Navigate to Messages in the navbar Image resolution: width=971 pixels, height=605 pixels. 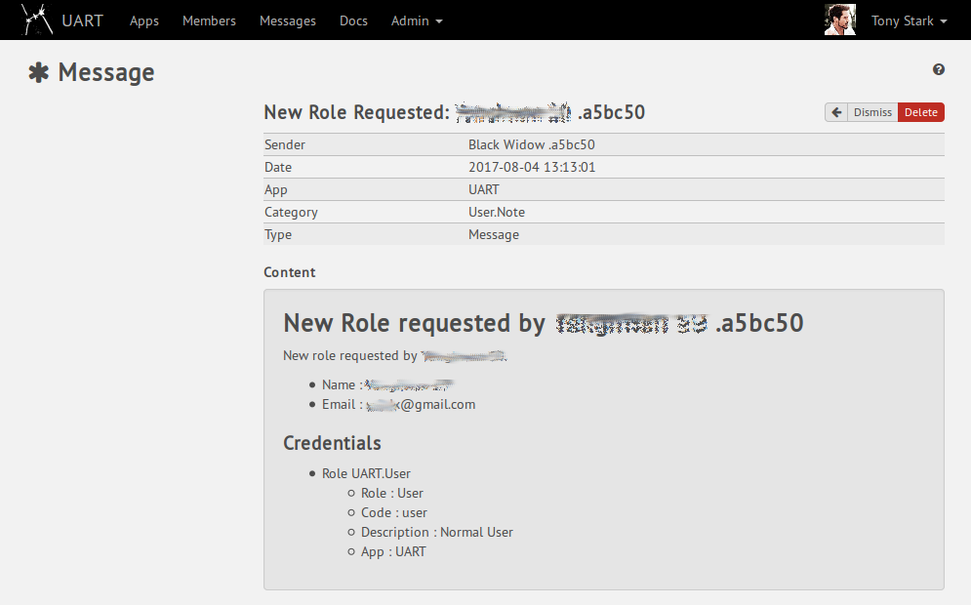[288, 20]
